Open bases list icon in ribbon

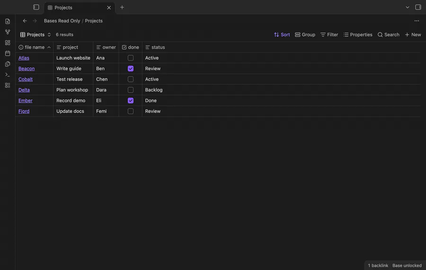point(8,85)
